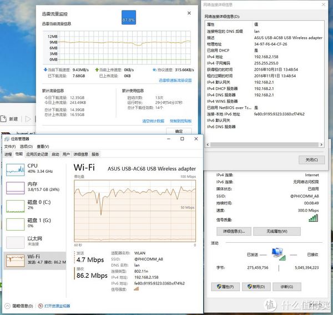The height and width of the screenshot is (315, 333).
Task: Select the 物理地址 row in details list
Action: pyautogui.click(x=264, y=44)
